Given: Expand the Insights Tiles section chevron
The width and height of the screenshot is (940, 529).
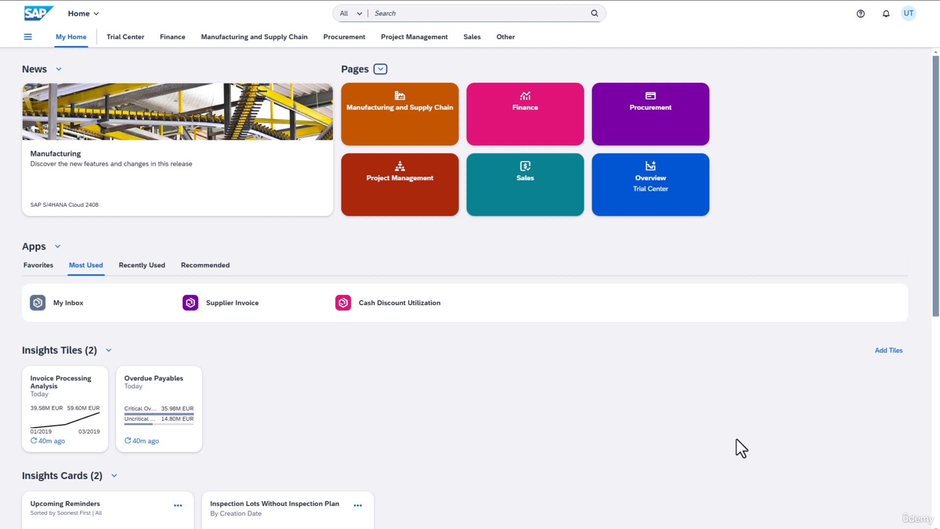Looking at the screenshot, I should (x=109, y=350).
